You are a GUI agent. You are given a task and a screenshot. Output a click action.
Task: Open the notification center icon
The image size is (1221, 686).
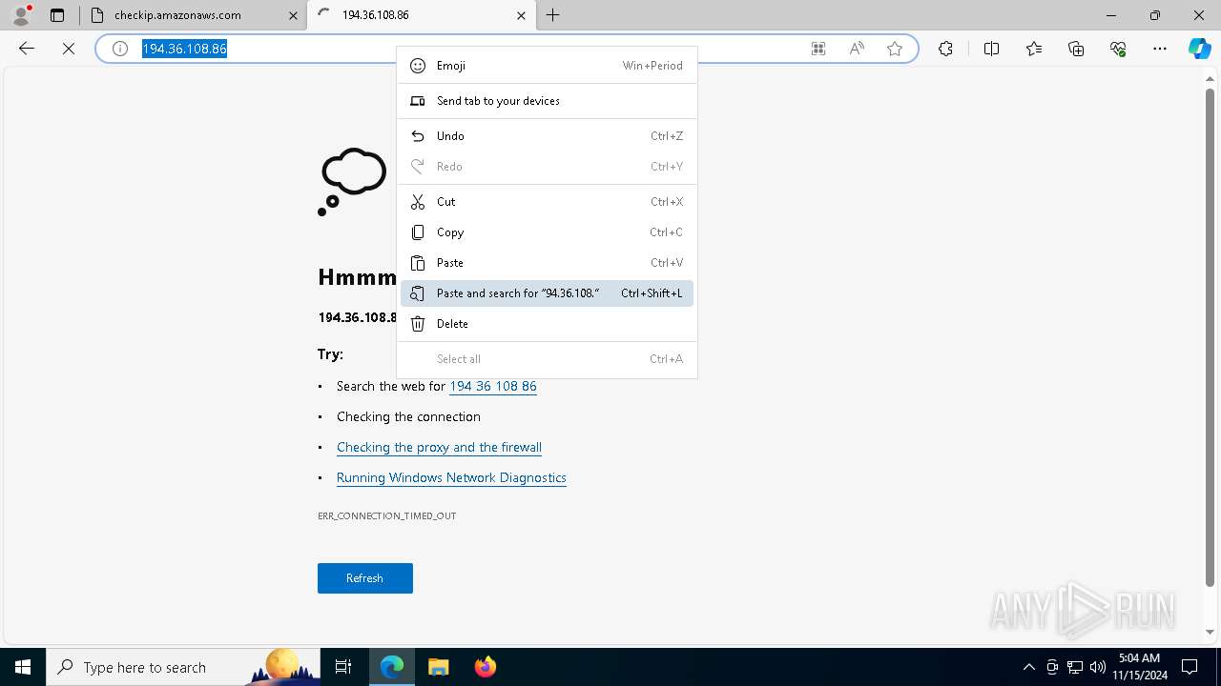point(1190,667)
